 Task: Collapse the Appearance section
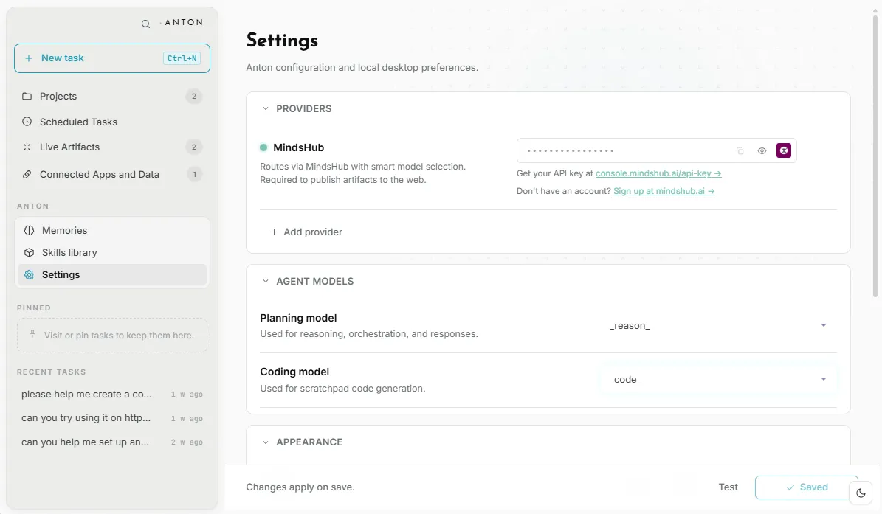coord(266,442)
